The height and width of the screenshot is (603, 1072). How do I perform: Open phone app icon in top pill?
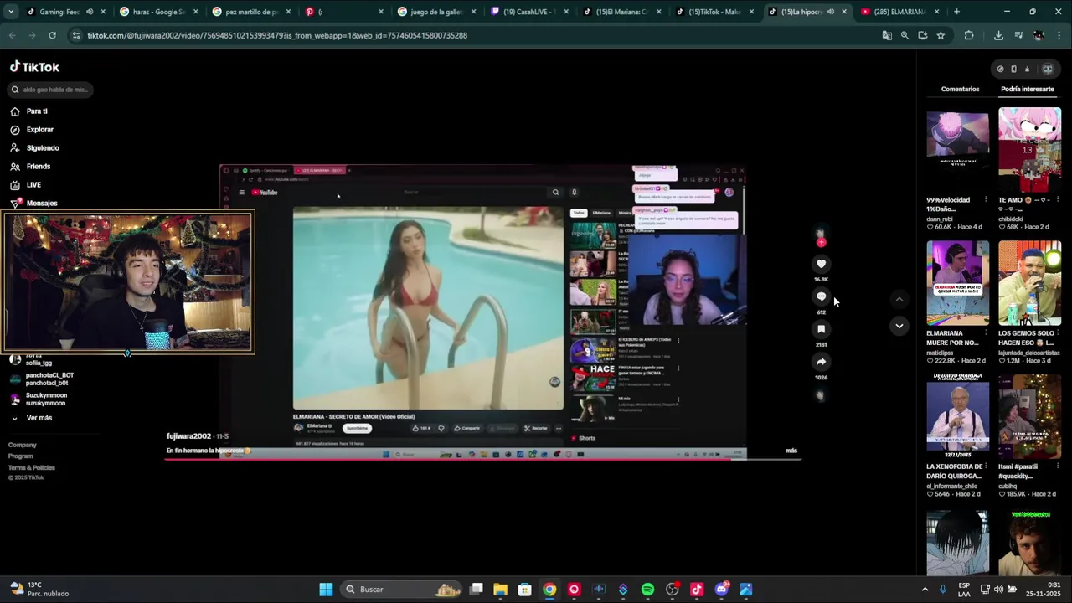1013,69
